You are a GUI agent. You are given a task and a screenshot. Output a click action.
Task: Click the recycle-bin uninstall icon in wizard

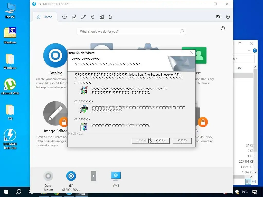(83, 127)
